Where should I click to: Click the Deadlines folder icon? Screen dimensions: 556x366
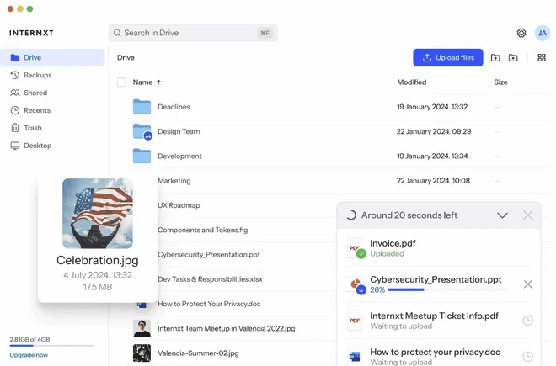tap(142, 107)
